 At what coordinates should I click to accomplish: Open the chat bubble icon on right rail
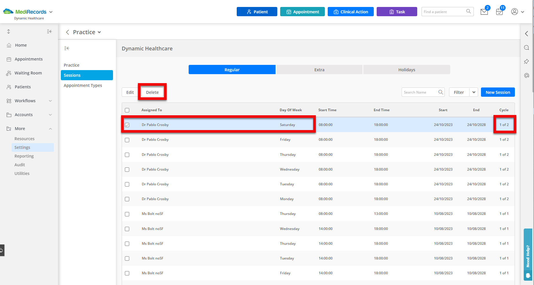pos(526,47)
